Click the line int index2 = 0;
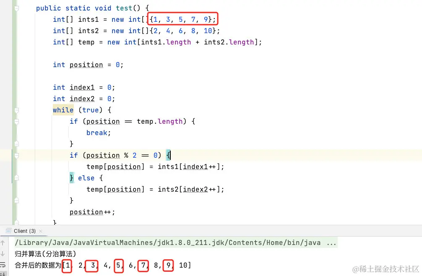The width and height of the screenshot is (422, 276). (84, 99)
